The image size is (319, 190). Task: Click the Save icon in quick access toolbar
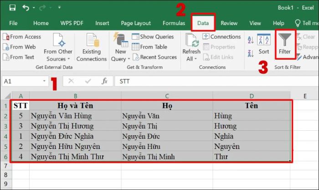(x=12, y=8)
